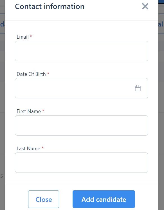Screen dimensions: 164x210
Task: Click the Date Of Birth label text
Action: click(x=31, y=74)
